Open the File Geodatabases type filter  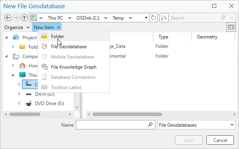(x=197, y=125)
